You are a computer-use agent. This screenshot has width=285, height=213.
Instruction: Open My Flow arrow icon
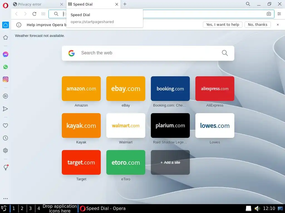(6, 109)
